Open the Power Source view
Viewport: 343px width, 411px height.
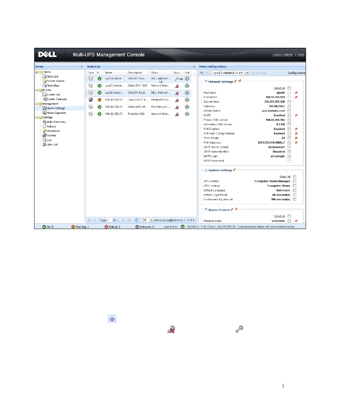coord(55,81)
